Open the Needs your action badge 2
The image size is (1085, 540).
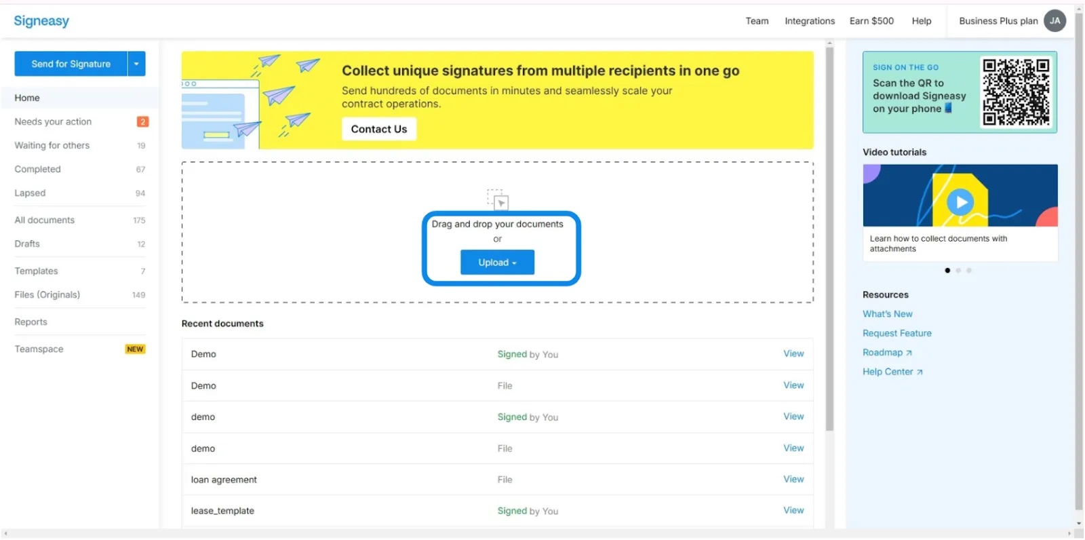click(x=142, y=122)
